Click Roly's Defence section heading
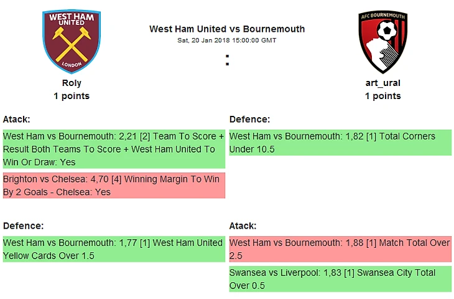This screenshot has height=299, width=454. 23,225
